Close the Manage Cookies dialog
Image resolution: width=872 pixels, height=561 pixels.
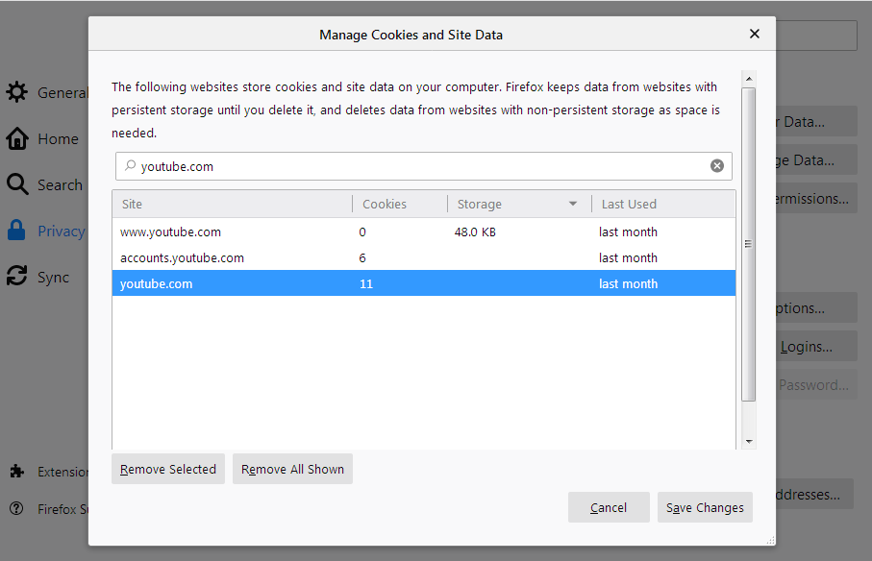755,34
